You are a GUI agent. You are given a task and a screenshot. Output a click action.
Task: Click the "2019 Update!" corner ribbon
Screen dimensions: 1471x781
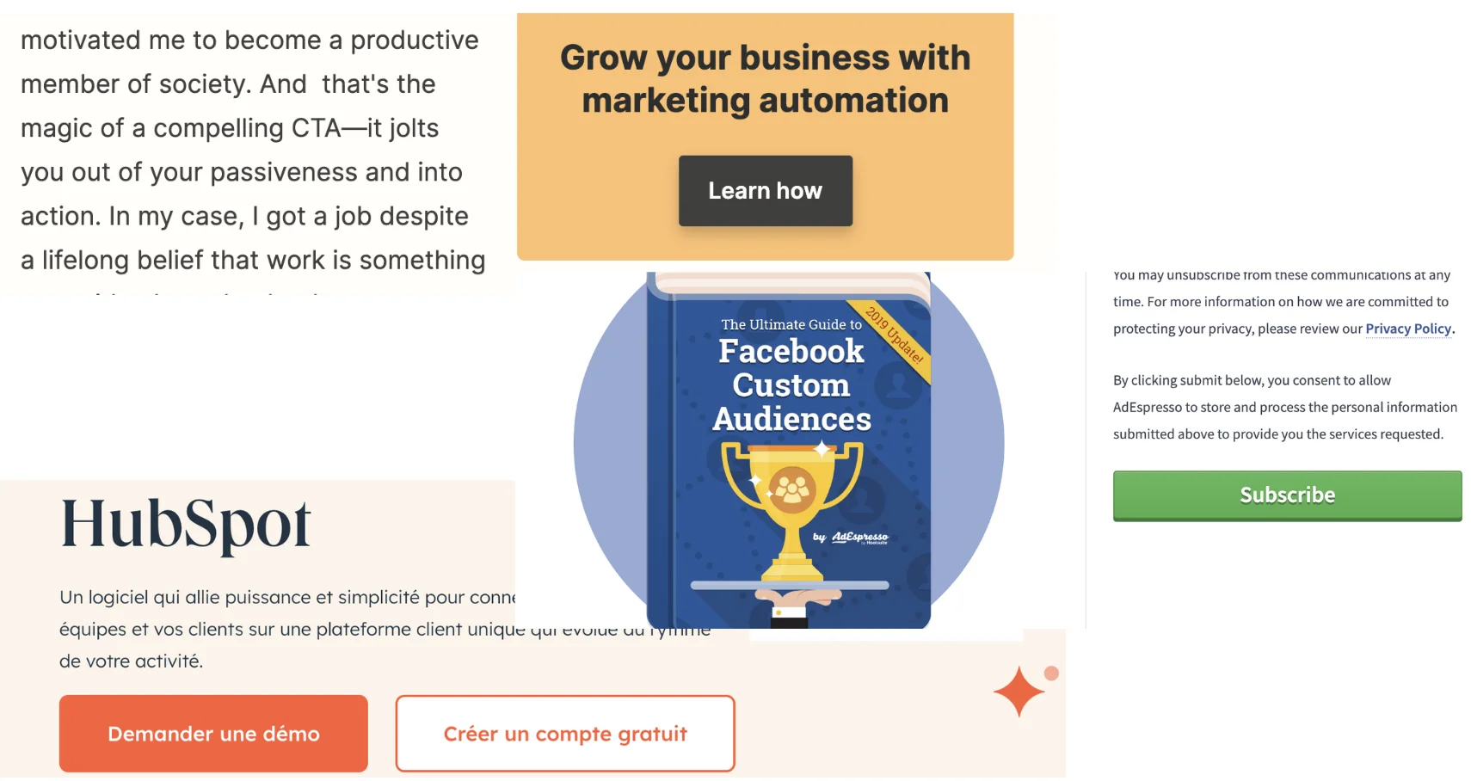click(895, 335)
